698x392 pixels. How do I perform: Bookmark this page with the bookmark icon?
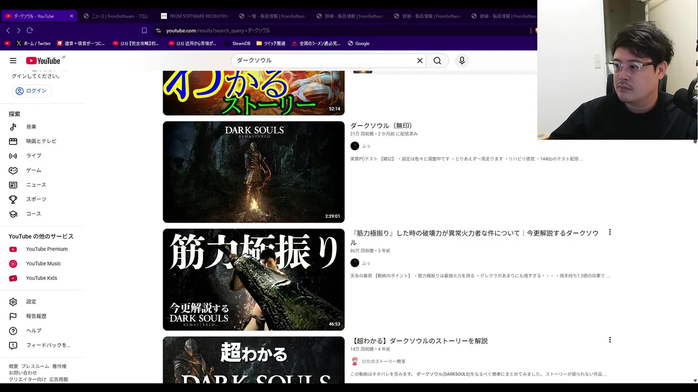pyautogui.click(x=144, y=30)
